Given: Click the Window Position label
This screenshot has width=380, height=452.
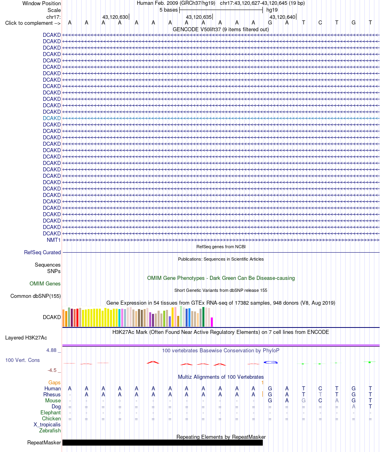Looking at the screenshot, I should 42,4.
